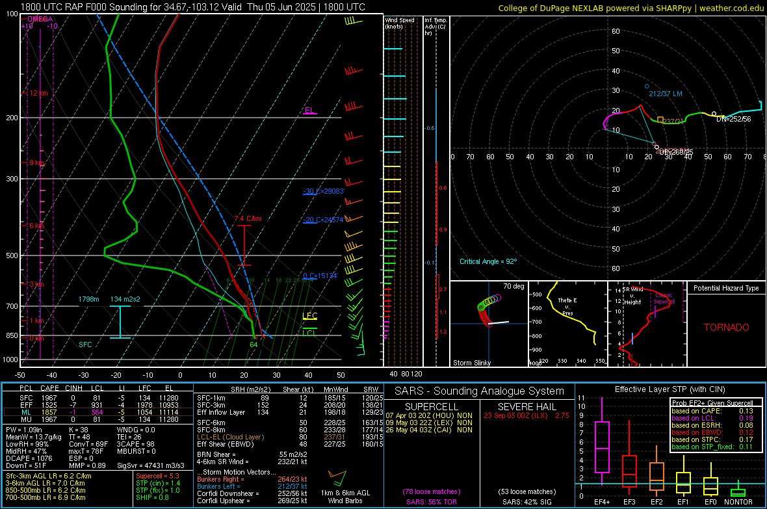Click the '6 km' height marker

click(38, 226)
